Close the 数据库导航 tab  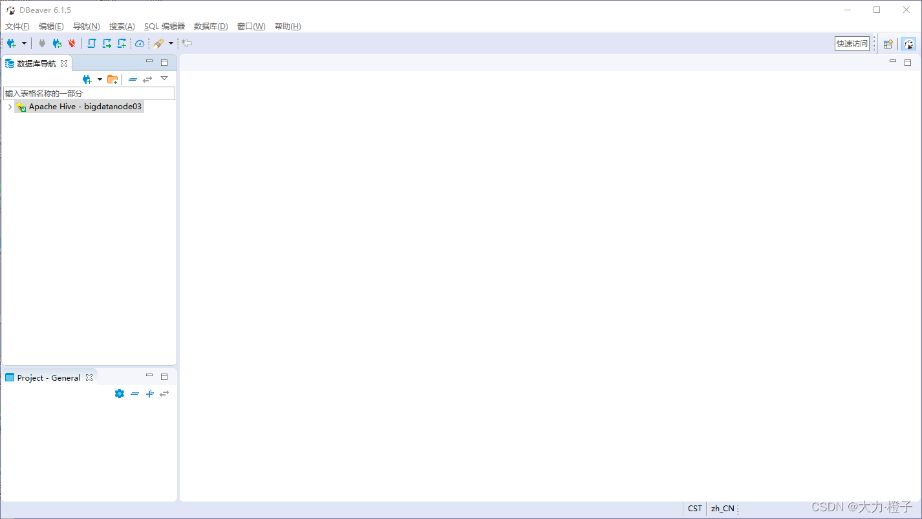64,63
